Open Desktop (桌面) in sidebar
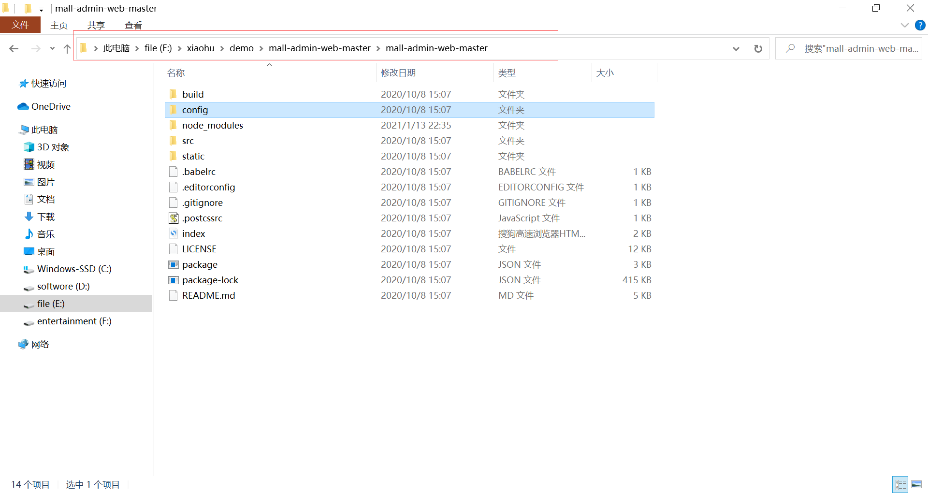 point(40,251)
